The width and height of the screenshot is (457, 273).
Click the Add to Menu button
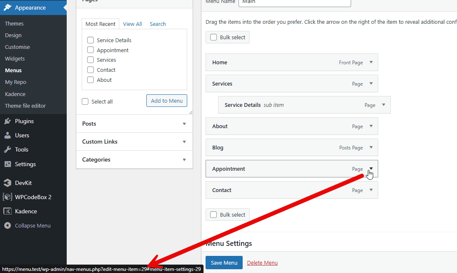[x=166, y=101]
